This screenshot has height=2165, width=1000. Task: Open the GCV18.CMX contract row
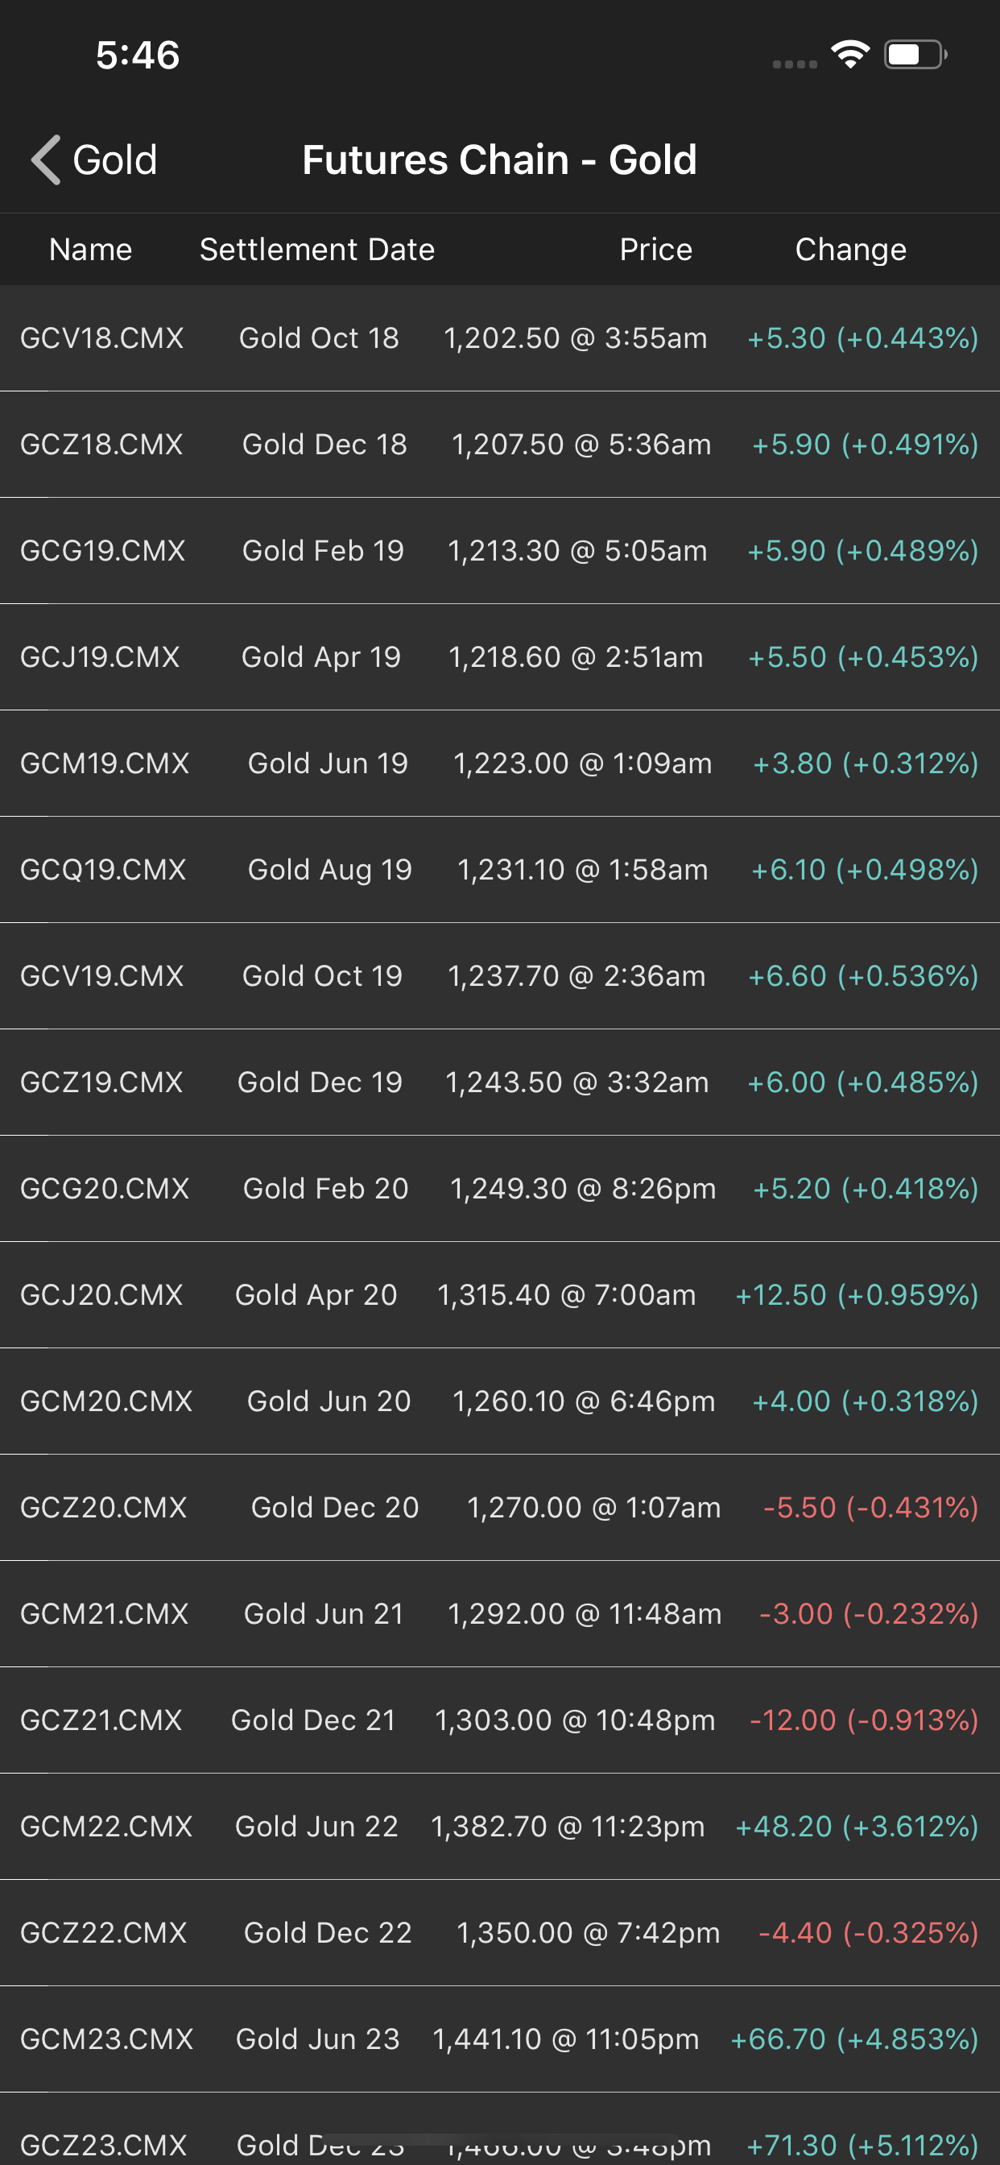coord(500,337)
